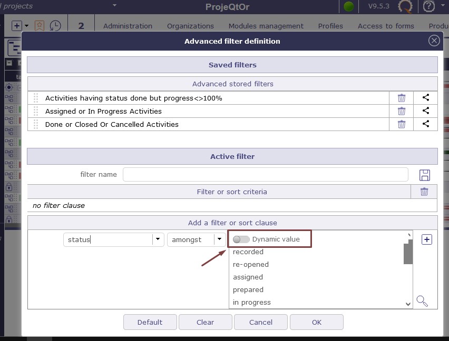This screenshot has height=341, width=449.
Task: Share the 'Done or Closed Or Cancelled Activities' filter
Action: click(426, 124)
